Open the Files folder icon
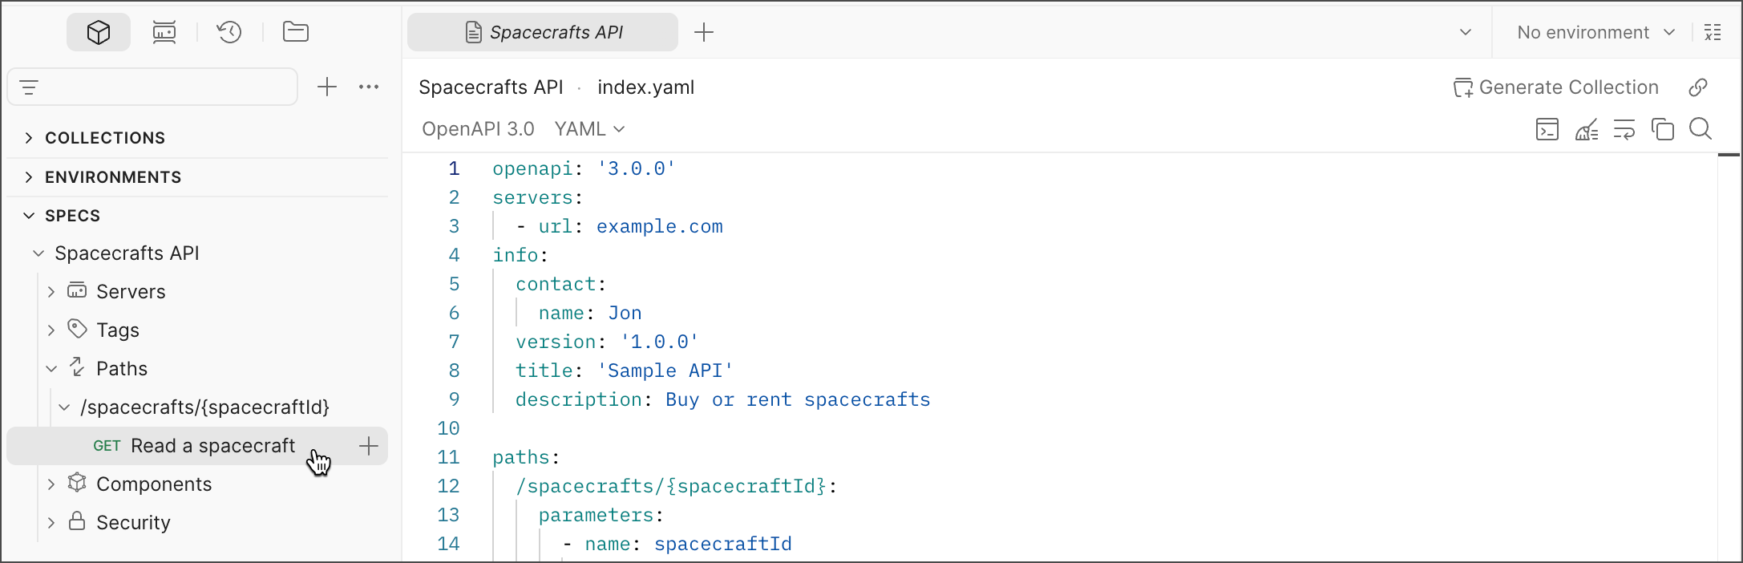Viewport: 1743px width, 563px height. [296, 32]
